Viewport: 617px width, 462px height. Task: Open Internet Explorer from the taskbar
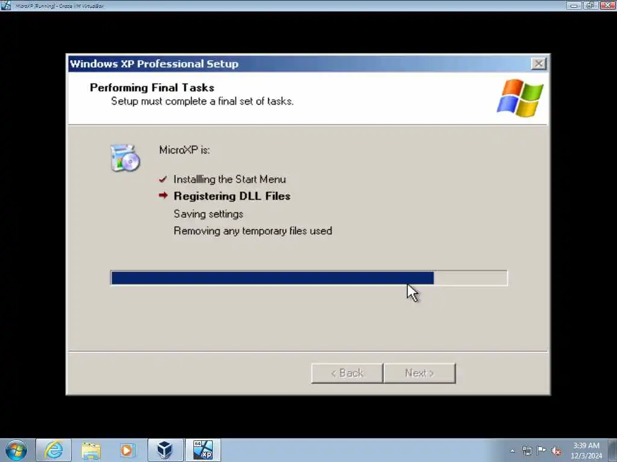point(54,450)
